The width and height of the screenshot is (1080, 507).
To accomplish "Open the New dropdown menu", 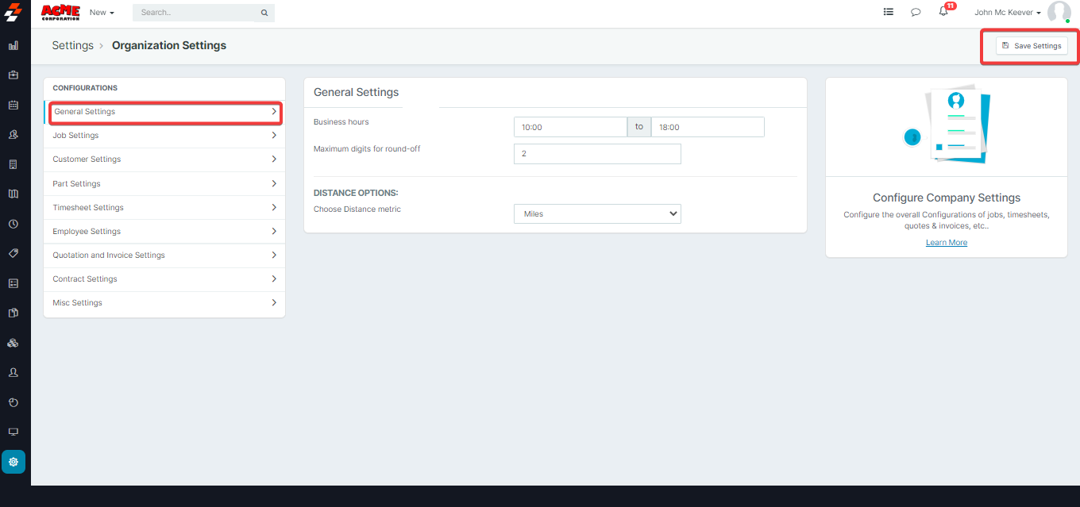I will (102, 13).
